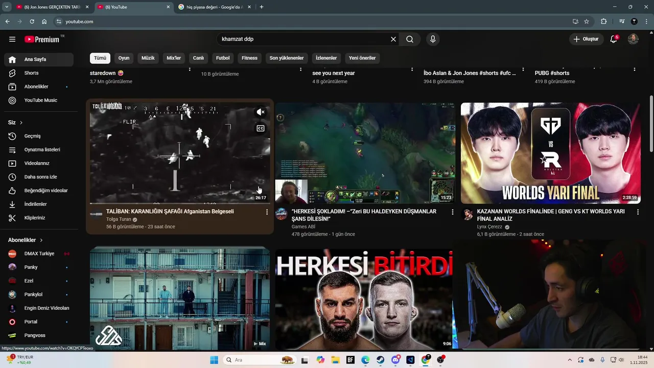Open İndirilenler downloads

pyautogui.click(x=39, y=204)
